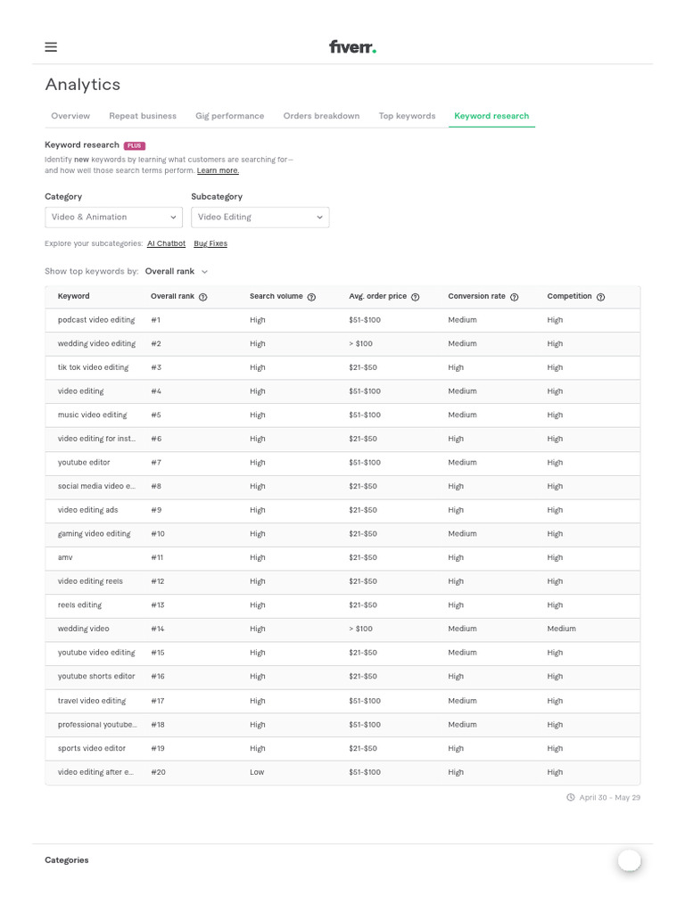This screenshot has height=913, width=685.
Task: Click the clock icon beside date range
Action: point(571,797)
